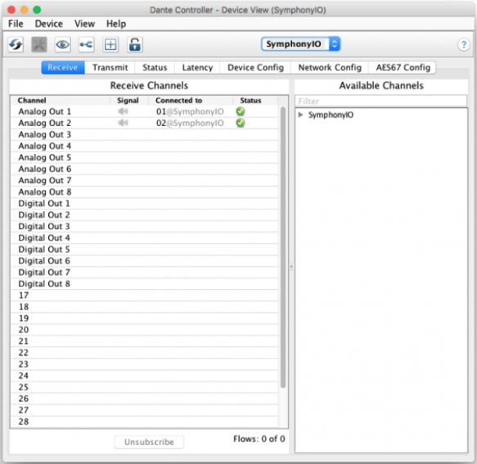This screenshot has width=477, height=464.
Task: Click green status checkmark for Analog Out 1
Action: pos(241,111)
